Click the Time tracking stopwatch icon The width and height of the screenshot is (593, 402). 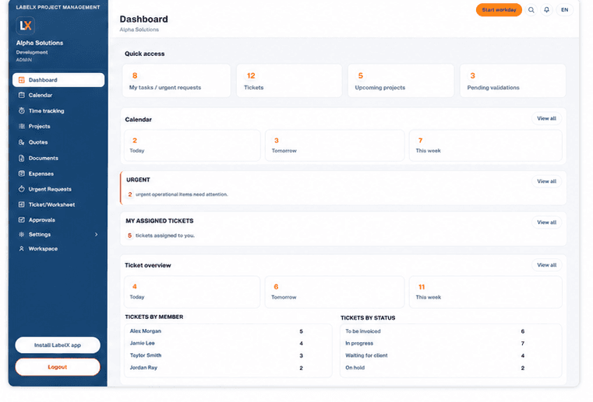[x=22, y=110]
